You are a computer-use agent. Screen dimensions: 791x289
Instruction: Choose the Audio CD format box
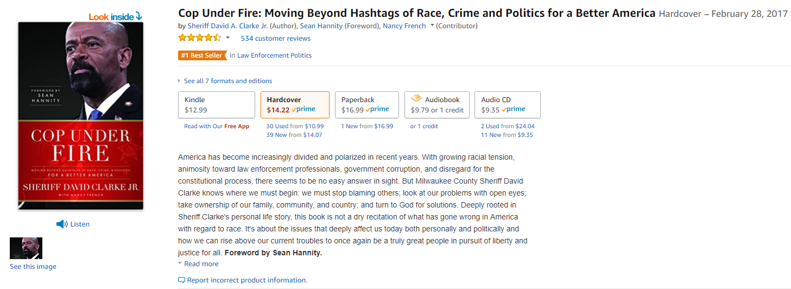[508, 105]
